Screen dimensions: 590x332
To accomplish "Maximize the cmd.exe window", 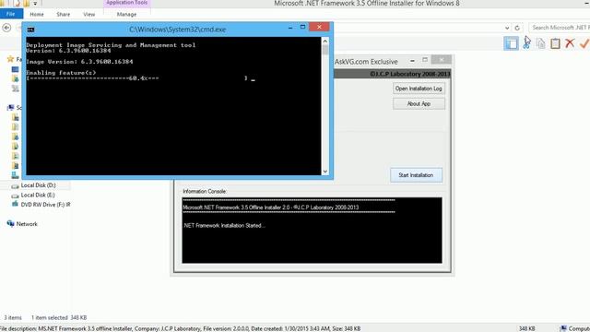I will (302, 27).
